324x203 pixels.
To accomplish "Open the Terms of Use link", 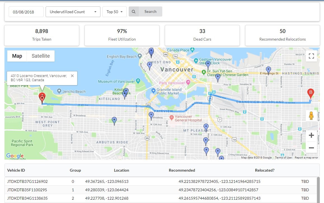I will tap(283, 158).
